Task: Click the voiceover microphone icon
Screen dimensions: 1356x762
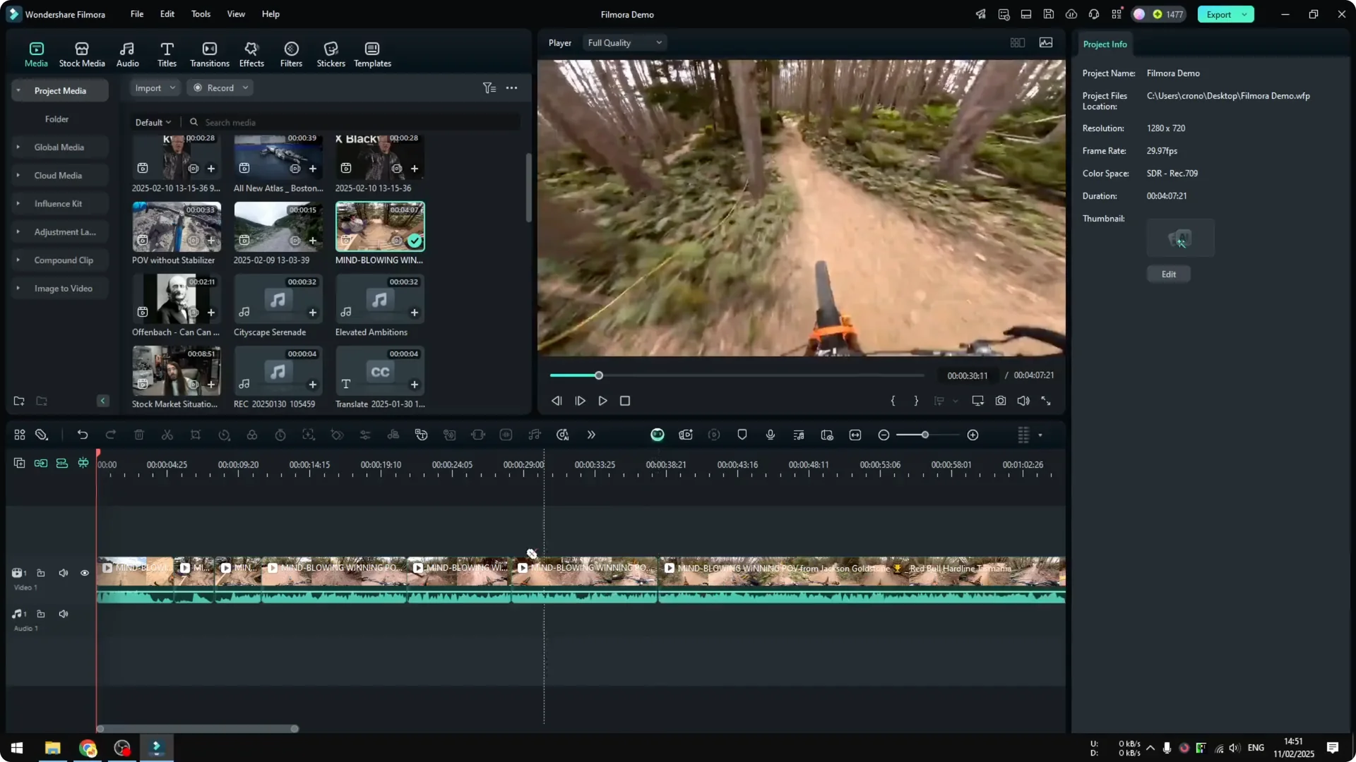Action: point(770,435)
